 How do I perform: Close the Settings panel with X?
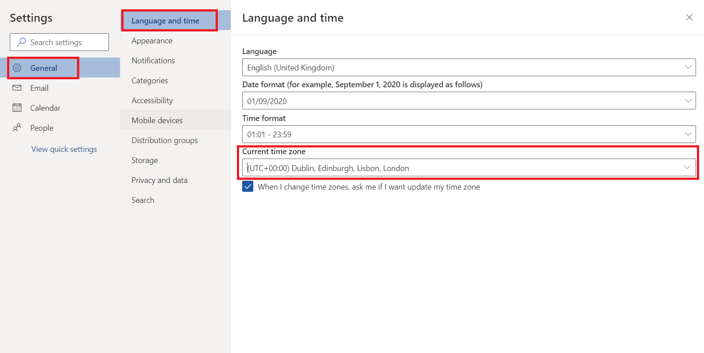(689, 17)
